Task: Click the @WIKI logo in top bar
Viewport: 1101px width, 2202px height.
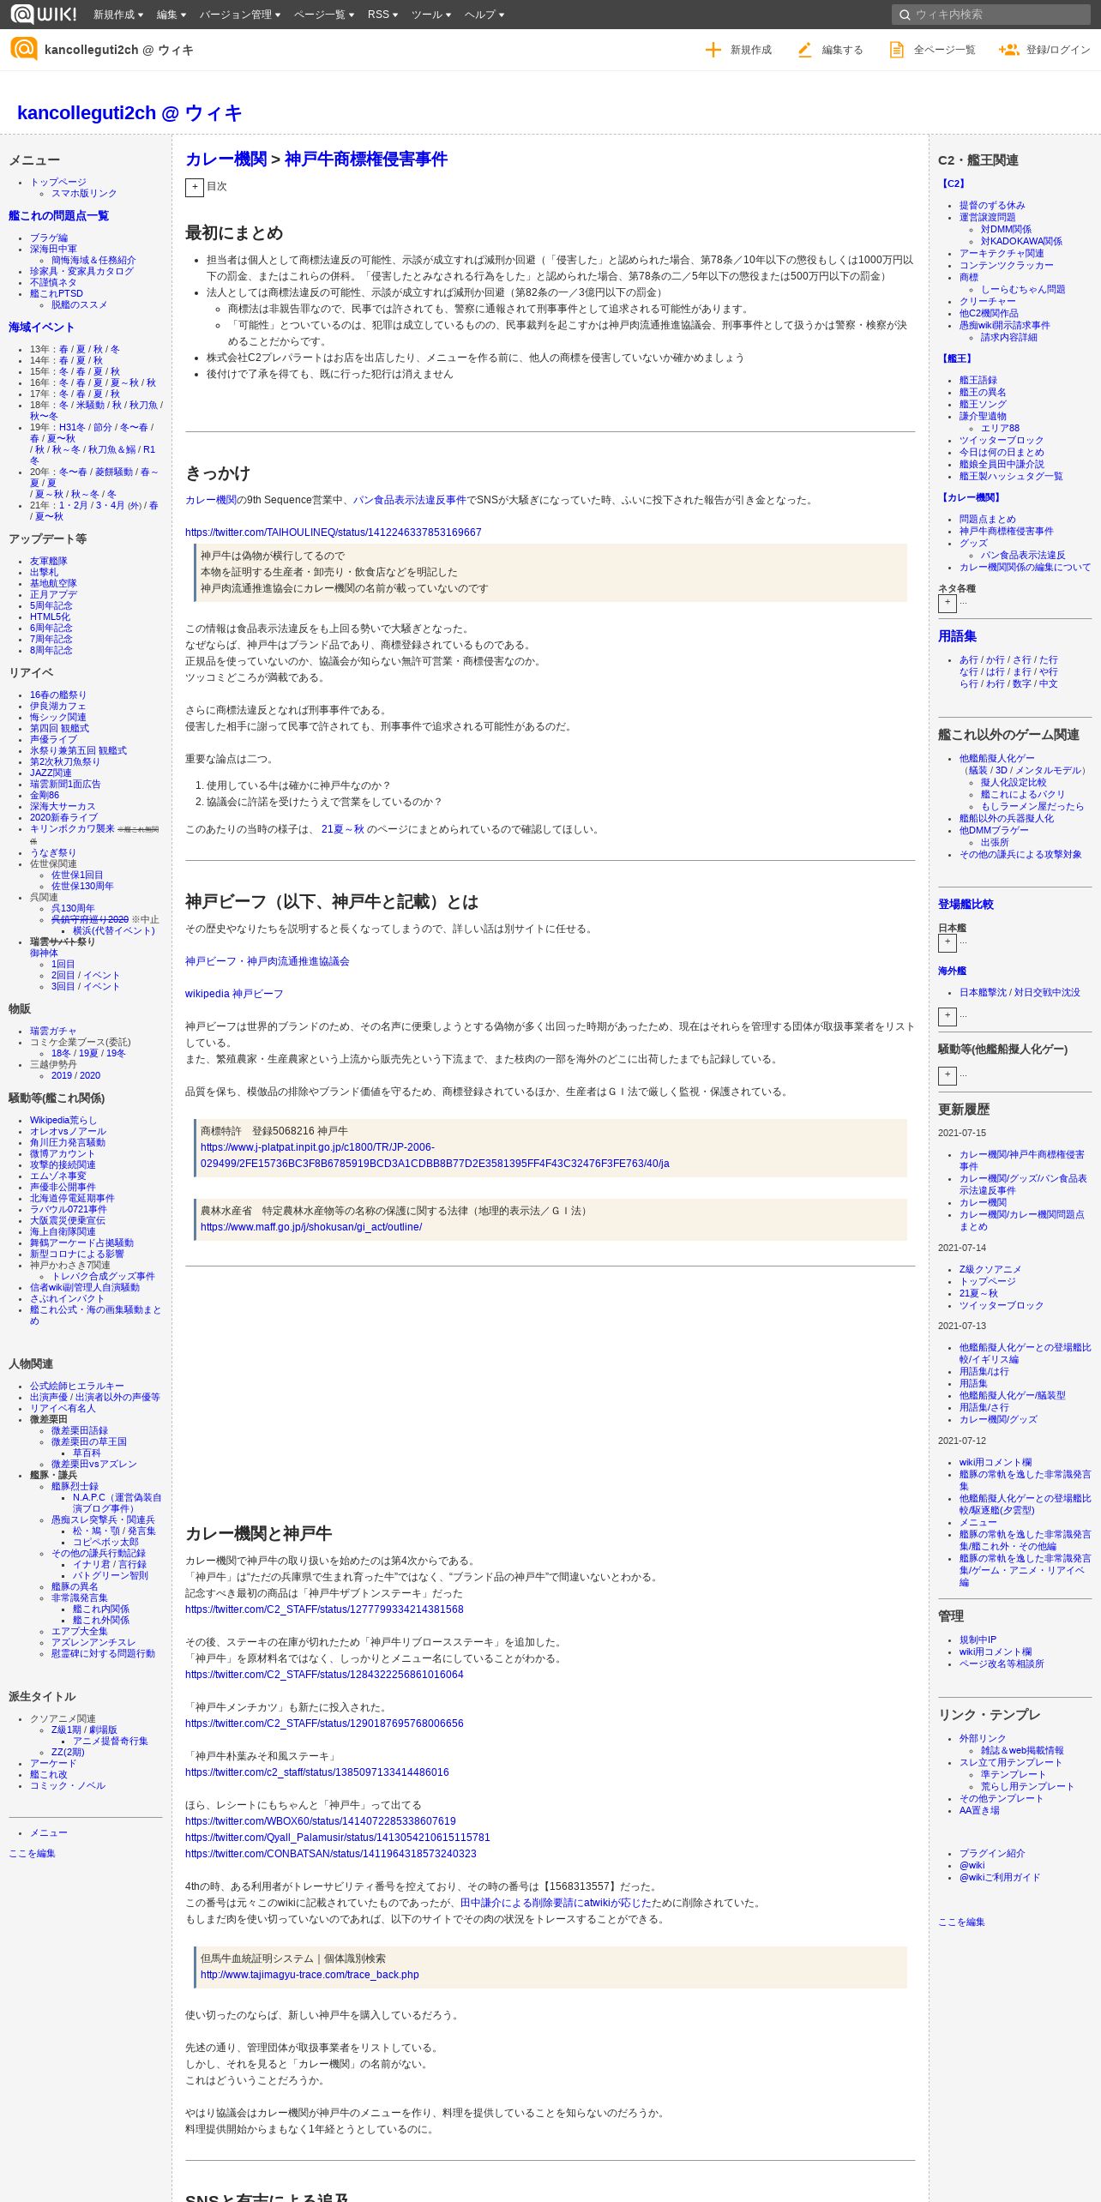Action: (43, 14)
